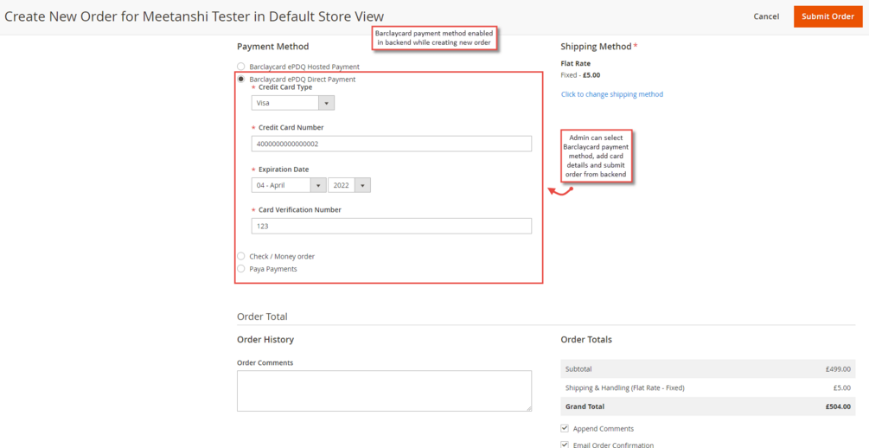Cancel the new order creation
The height and width of the screenshot is (448, 869).
click(x=766, y=16)
